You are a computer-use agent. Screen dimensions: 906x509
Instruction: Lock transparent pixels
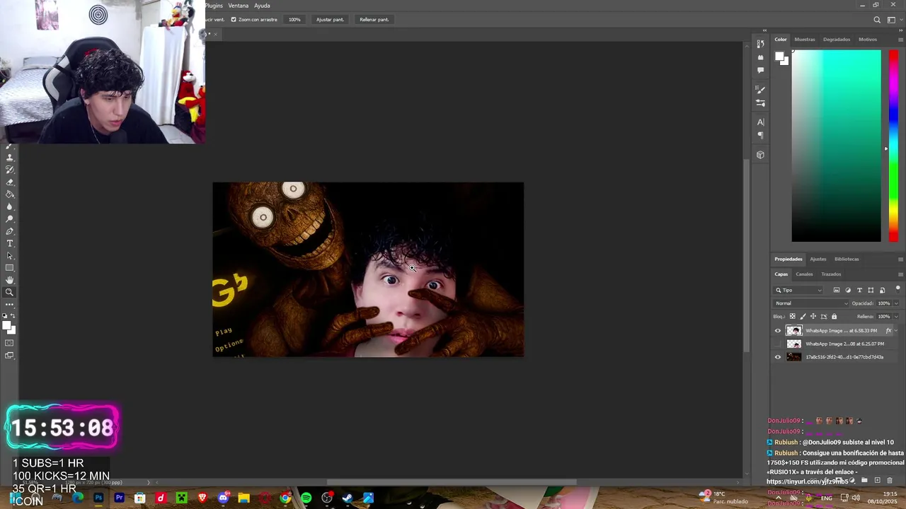[793, 317]
